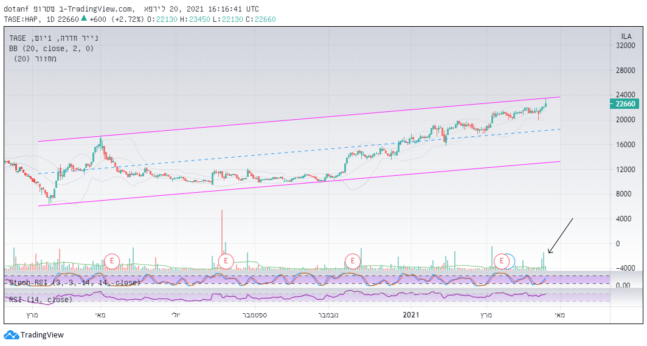Image resolution: width=647 pixels, height=346 pixels.
Task: Click the blue circle marker beside the March 2021 E
Action: pos(512,261)
